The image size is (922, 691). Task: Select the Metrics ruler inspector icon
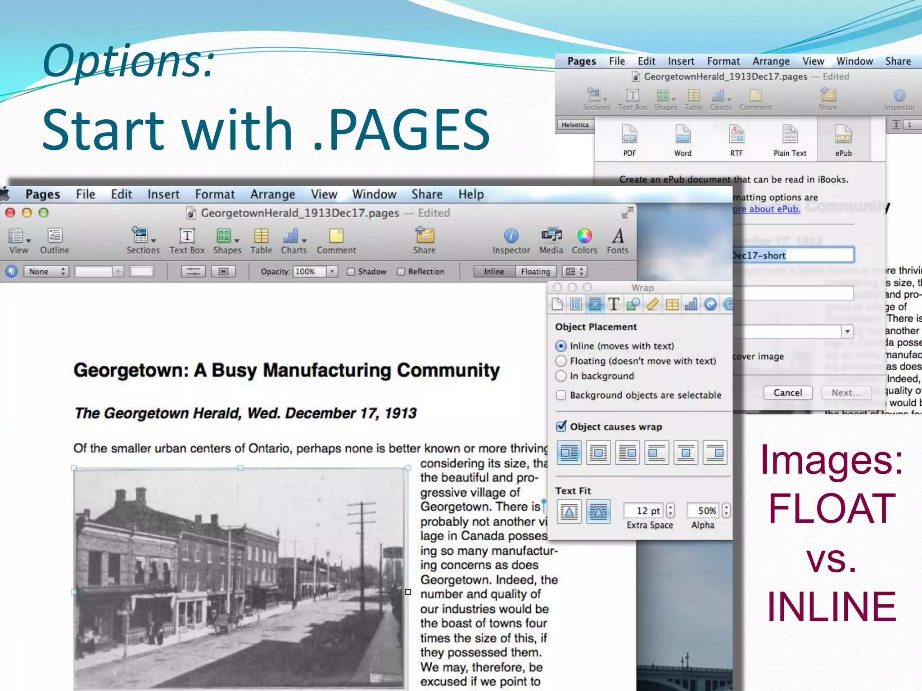point(653,304)
